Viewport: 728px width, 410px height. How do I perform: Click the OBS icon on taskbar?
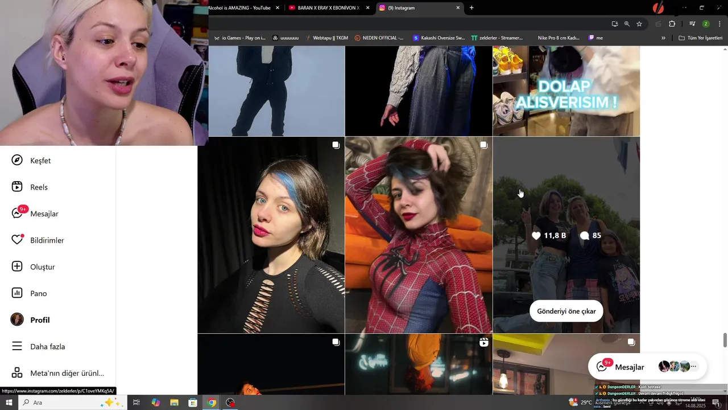[230, 403]
